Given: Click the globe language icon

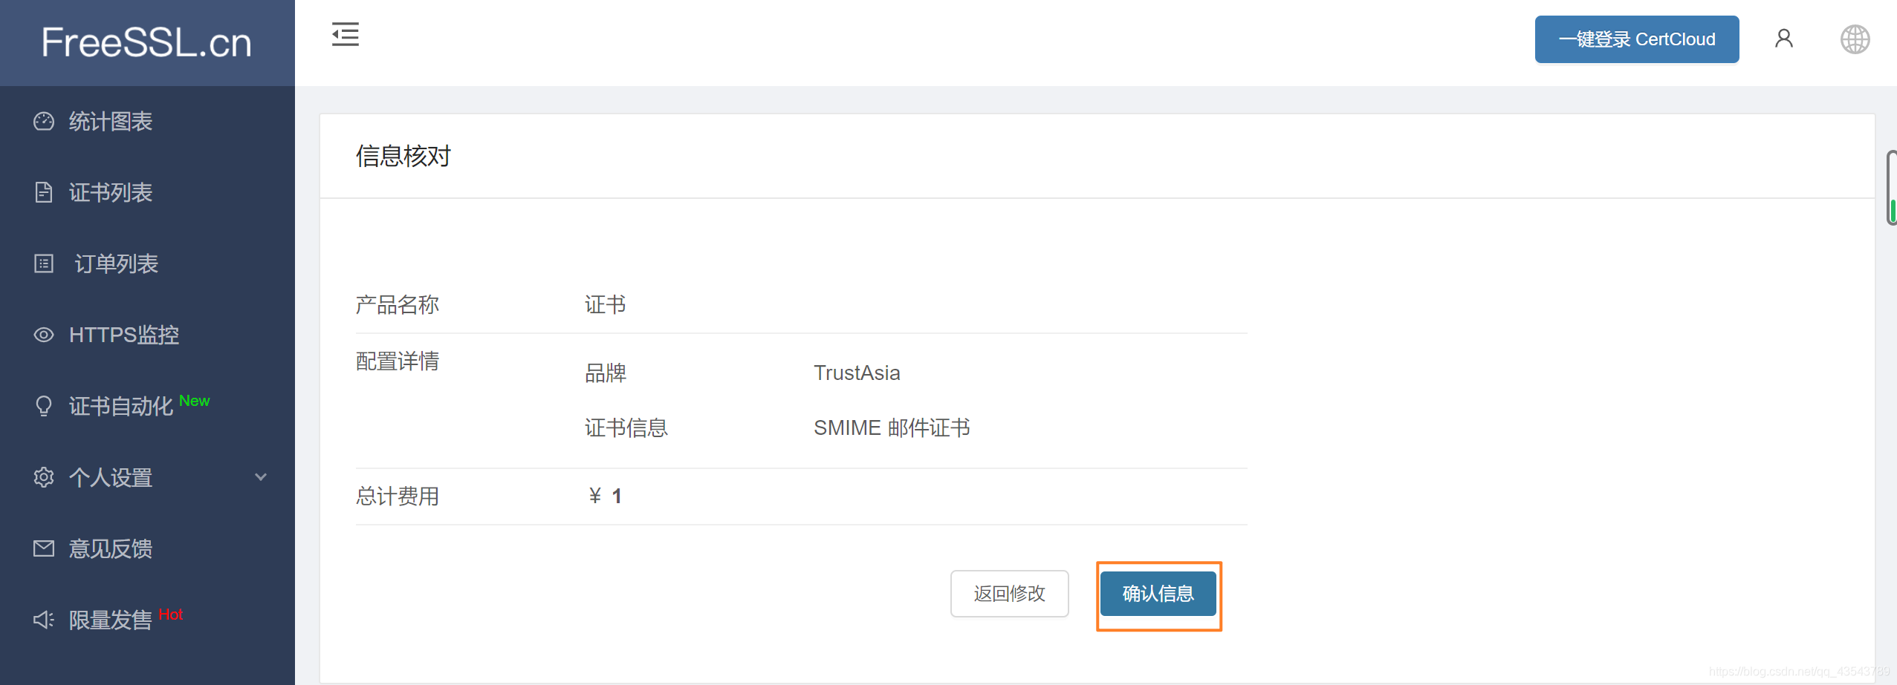Looking at the screenshot, I should [1855, 39].
